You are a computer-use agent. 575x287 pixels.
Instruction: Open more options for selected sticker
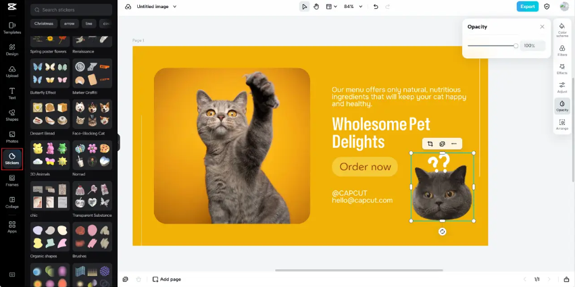pyautogui.click(x=454, y=144)
